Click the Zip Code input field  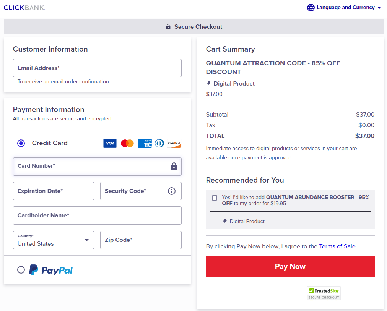pos(141,240)
